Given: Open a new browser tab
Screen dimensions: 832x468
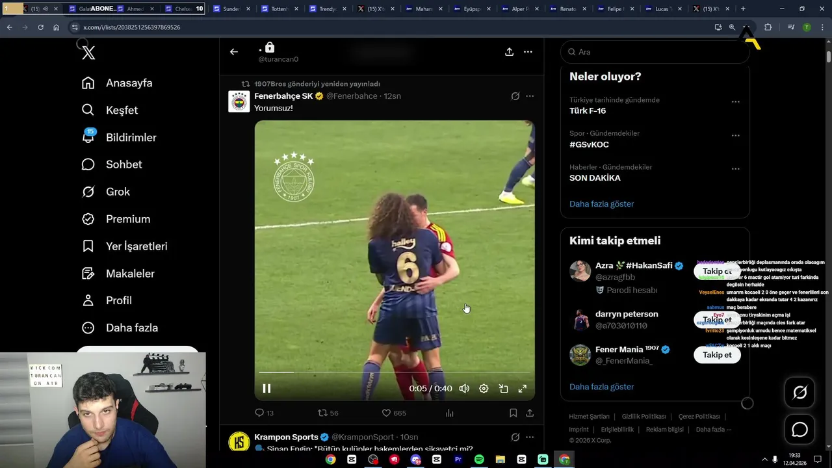Looking at the screenshot, I should (x=743, y=9).
